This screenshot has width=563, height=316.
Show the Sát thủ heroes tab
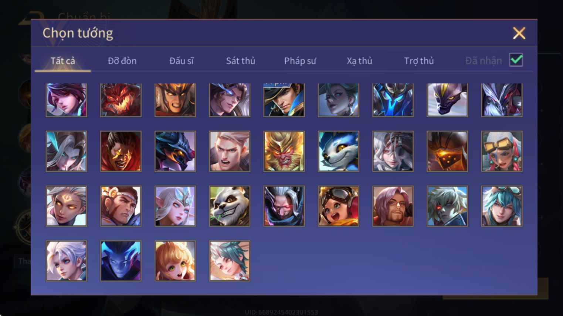241,61
